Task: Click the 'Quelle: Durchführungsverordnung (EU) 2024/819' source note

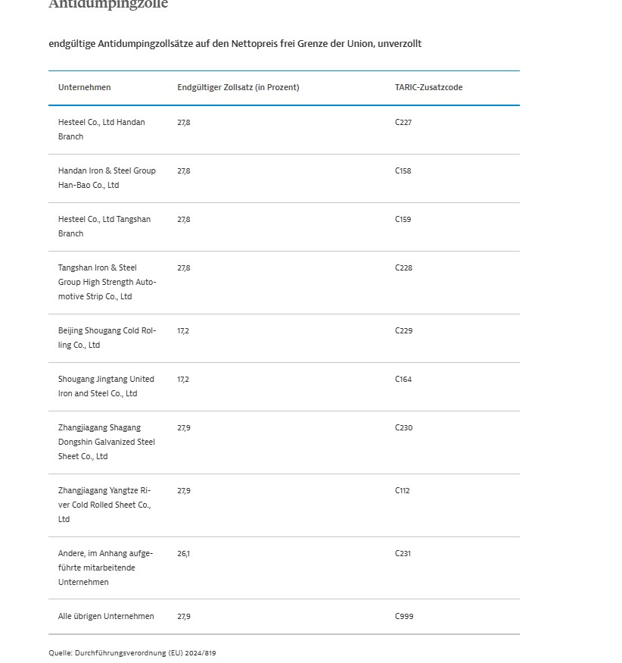Action: coord(132,652)
